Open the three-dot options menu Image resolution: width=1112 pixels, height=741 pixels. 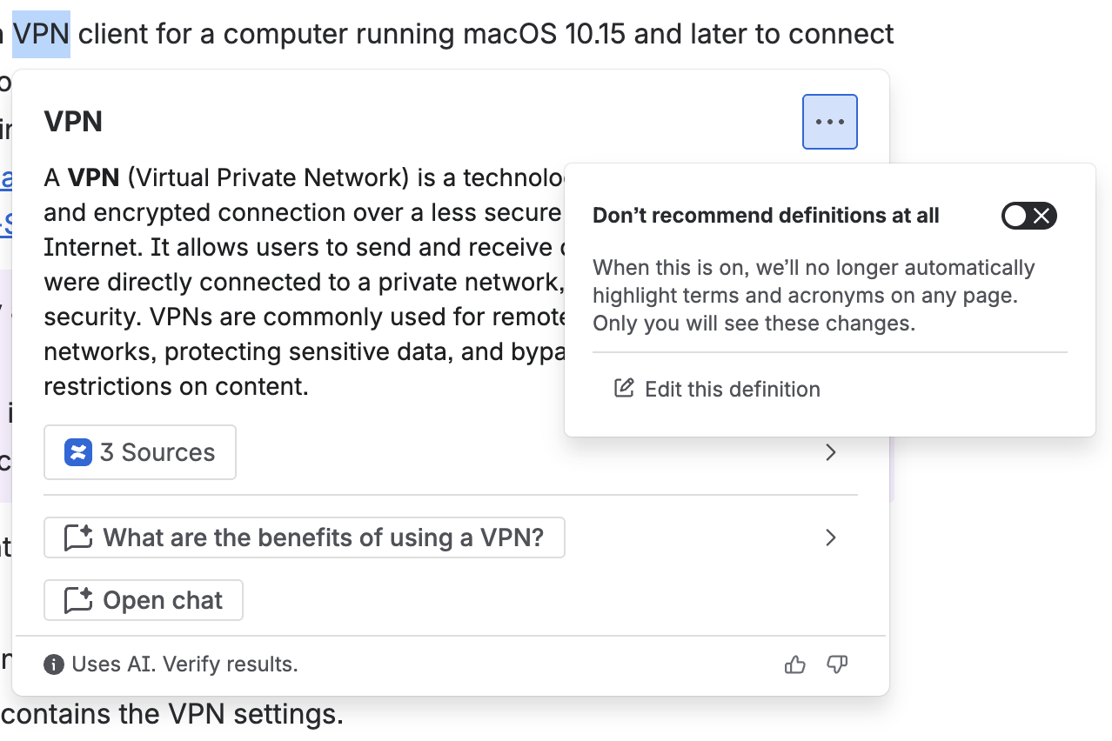tap(828, 122)
